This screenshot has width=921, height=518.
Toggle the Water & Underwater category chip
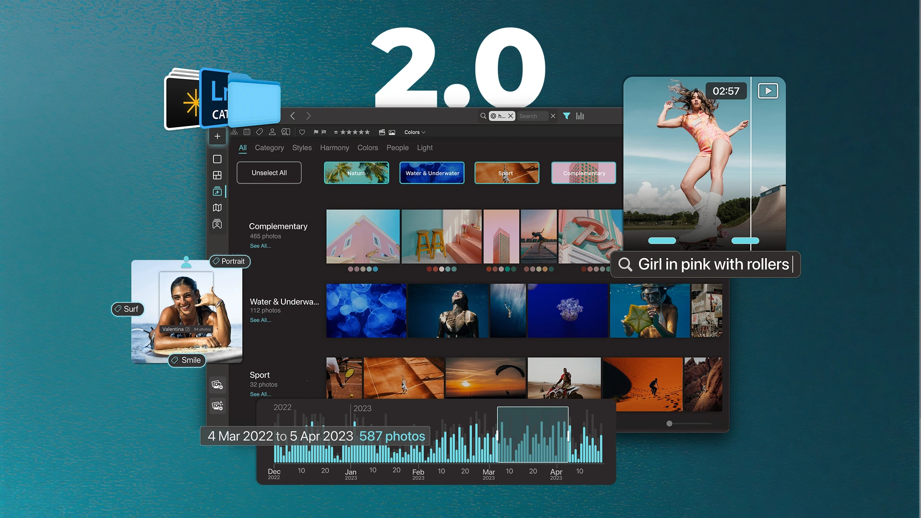pyautogui.click(x=432, y=173)
